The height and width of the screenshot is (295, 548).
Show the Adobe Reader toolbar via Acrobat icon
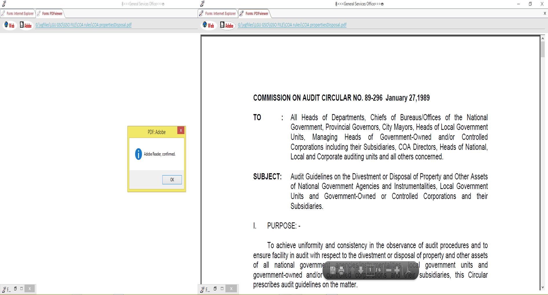[x=408, y=270]
